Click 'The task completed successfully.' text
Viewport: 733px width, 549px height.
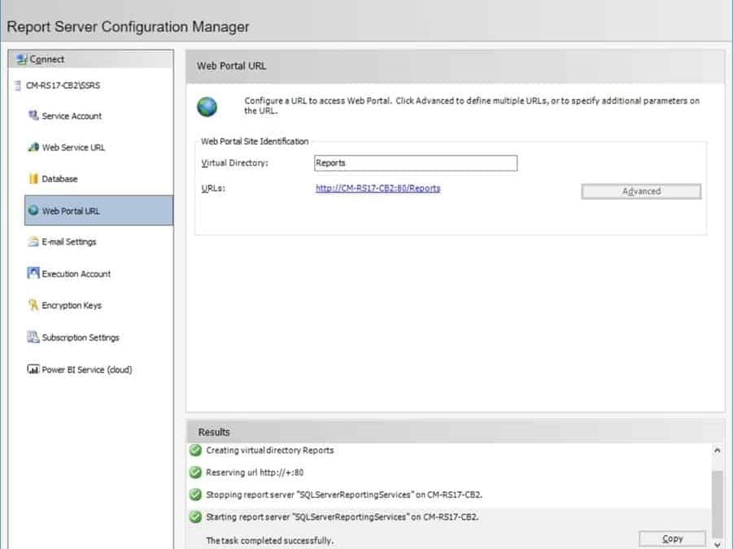tap(270, 541)
